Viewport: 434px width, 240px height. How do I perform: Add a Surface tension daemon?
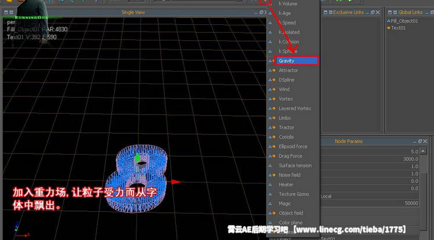pyautogui.click(x=295, y=166)
